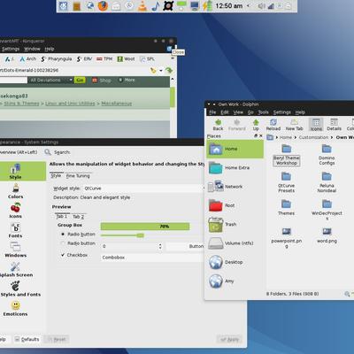This screenshot has height=354, width=354.
Task: Switch Dolphin to Details view
Action: point(334,125)
